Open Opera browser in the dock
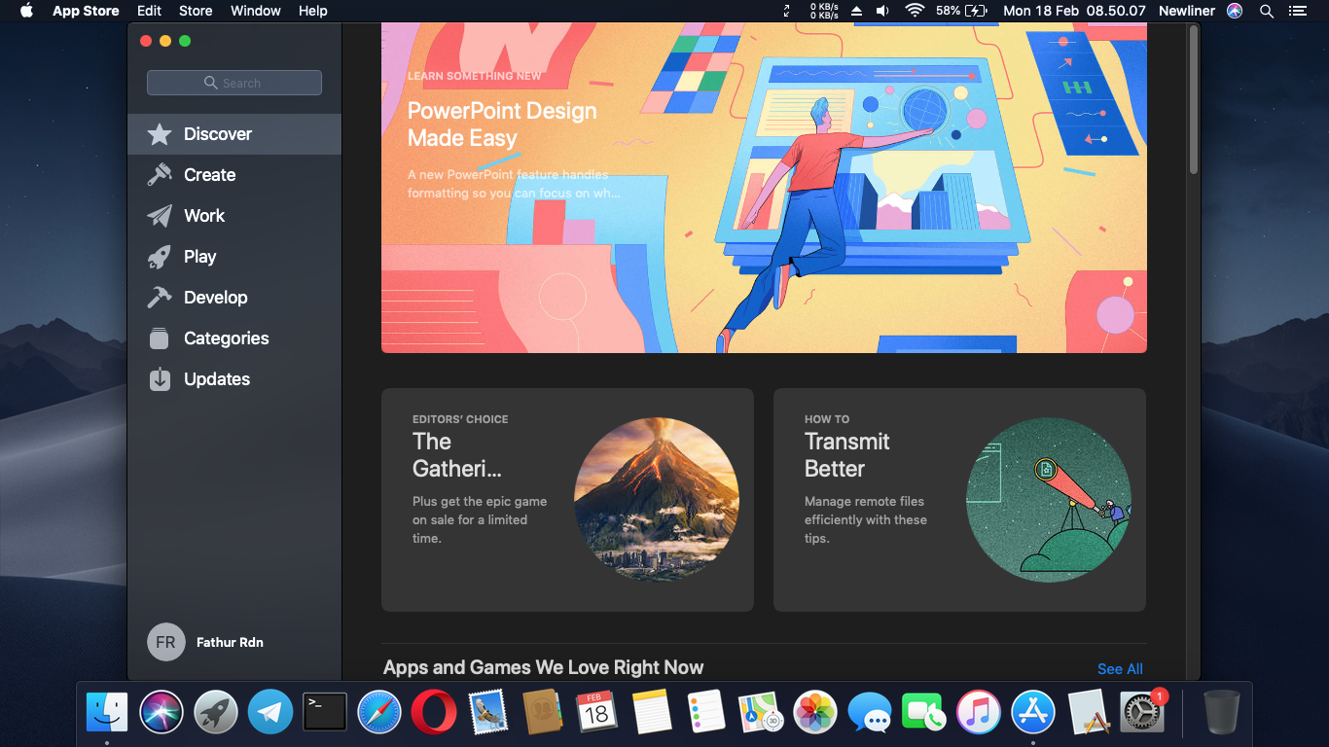Screen dimensions: 1329x747 tap(434, 712)
